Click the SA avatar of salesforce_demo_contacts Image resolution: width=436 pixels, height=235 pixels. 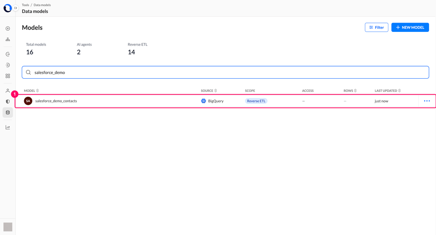pos(28,101)
